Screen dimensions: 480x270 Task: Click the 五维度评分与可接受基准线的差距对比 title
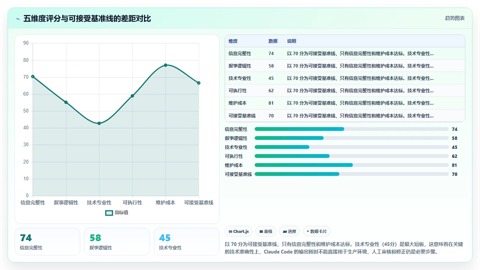click(x=87, y=19)
